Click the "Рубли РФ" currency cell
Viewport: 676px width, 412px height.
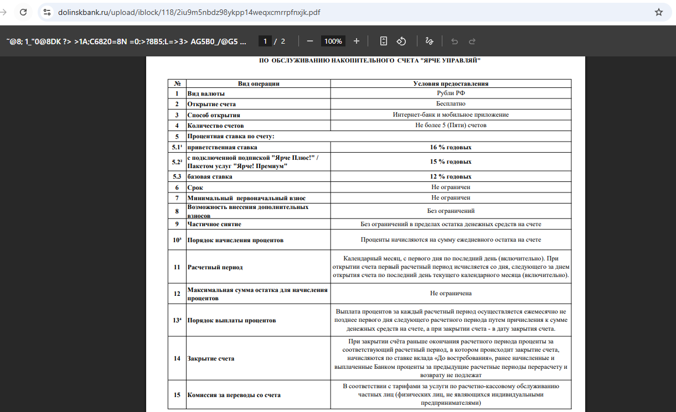pyautogui.click(x=450, y=93)
